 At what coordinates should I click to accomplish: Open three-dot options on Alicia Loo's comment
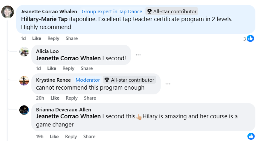click(x=138, y=55)
